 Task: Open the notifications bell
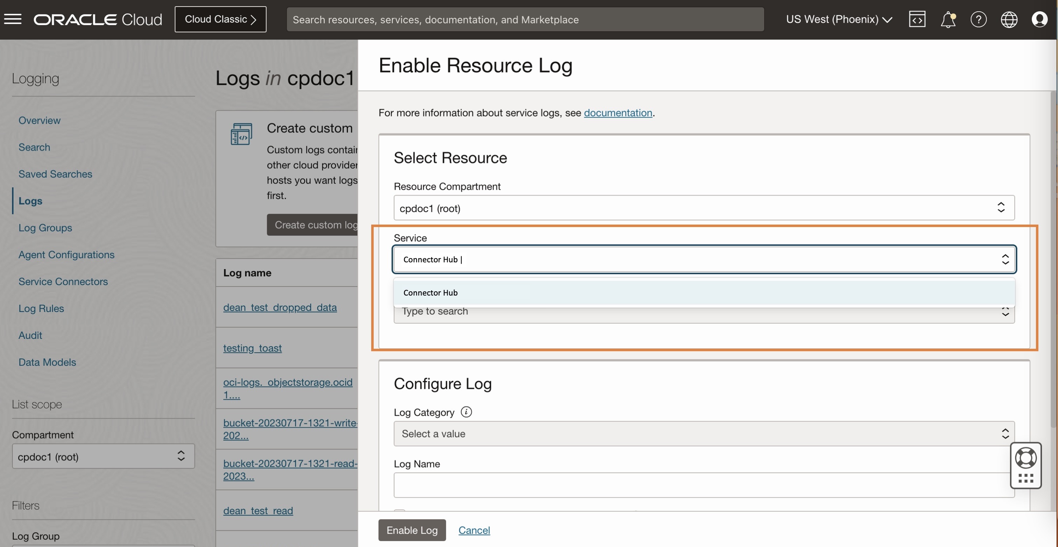[x=948, y=19]
